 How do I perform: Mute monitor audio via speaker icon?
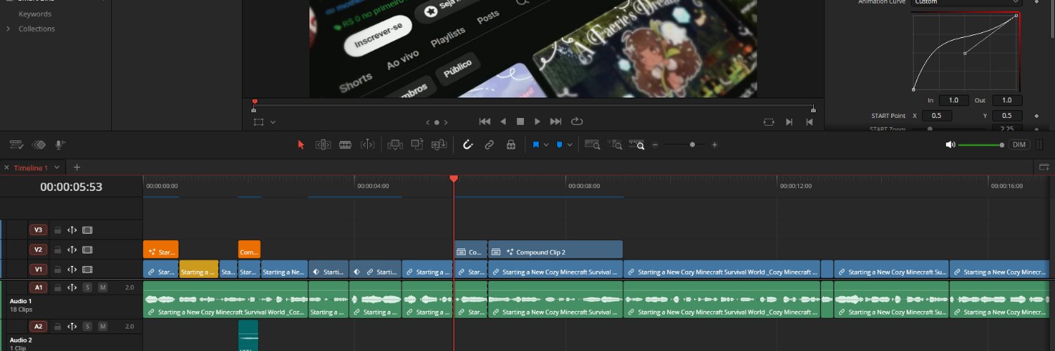point(950,145)
